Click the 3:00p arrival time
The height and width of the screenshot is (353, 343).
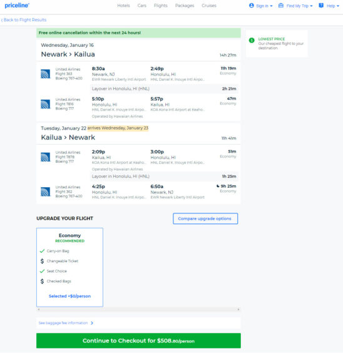tap(157, 151)
